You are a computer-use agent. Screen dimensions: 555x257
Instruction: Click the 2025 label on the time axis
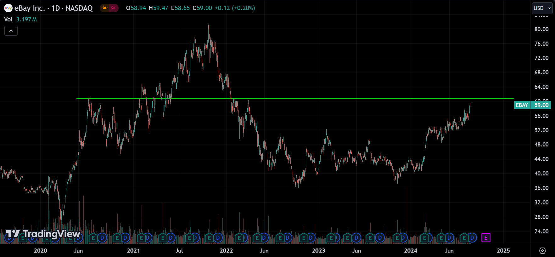tap(503, 251)
